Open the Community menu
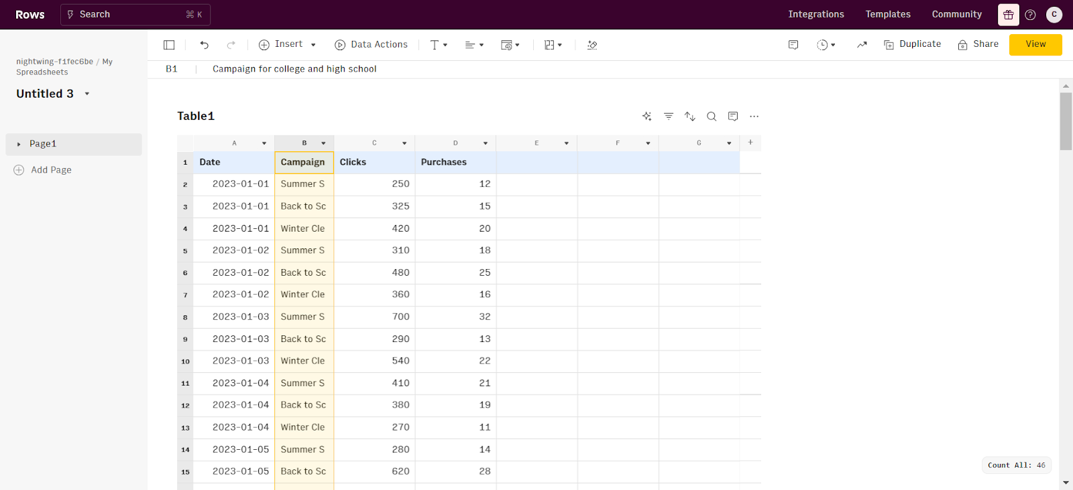 (956, 14)
